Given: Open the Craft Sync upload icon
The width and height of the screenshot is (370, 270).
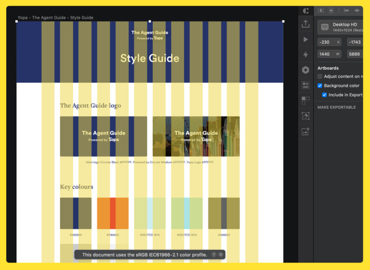Looking at the screenshot, I should (x=306, y=24).
